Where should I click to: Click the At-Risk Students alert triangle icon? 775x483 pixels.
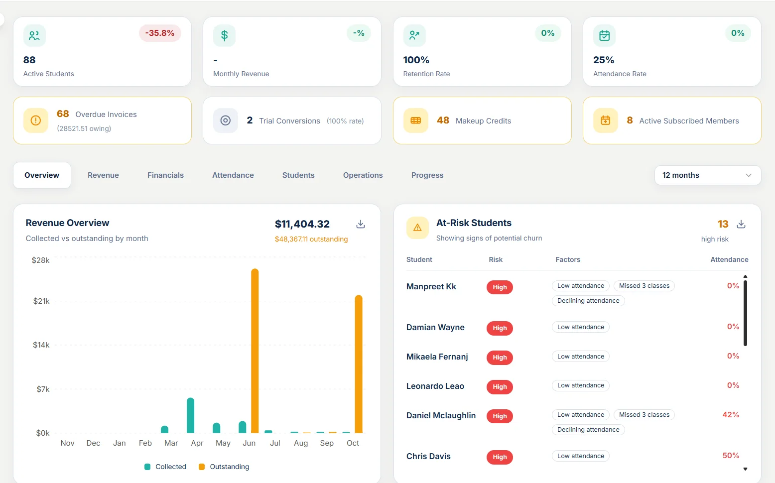point(417,228)
